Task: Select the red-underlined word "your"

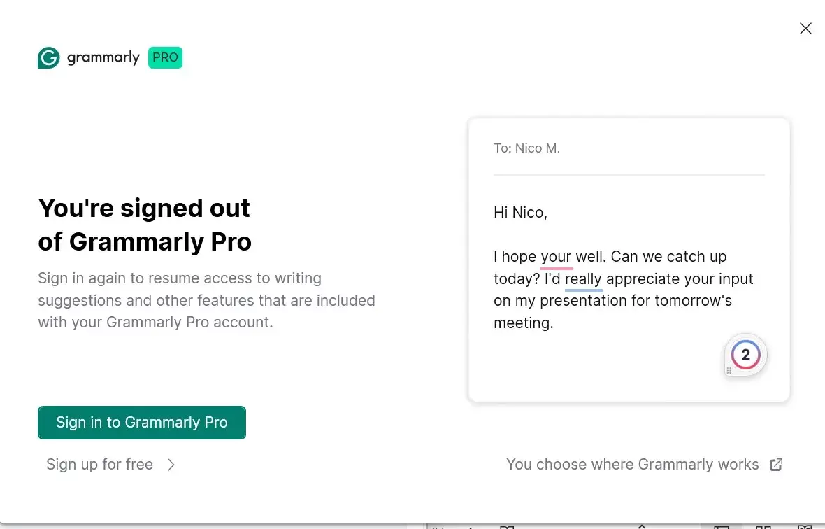Action: tap(556, 257)
